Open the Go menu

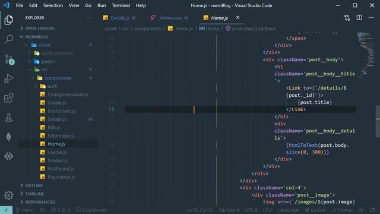(88, 5)
